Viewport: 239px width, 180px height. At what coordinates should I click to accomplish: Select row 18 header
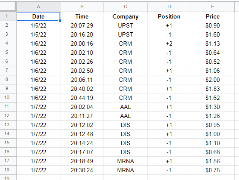click(x=7, y=170)
